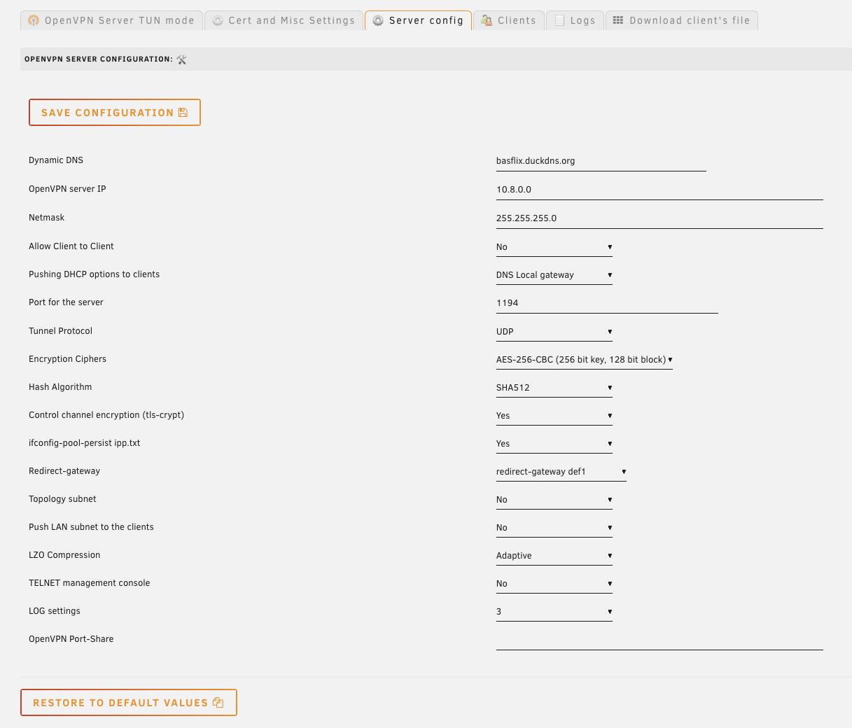This screenshot has height=728, width=852.
Task: Click the floppy disk icon on Save Configuration
Action: (x=183, y=113)
